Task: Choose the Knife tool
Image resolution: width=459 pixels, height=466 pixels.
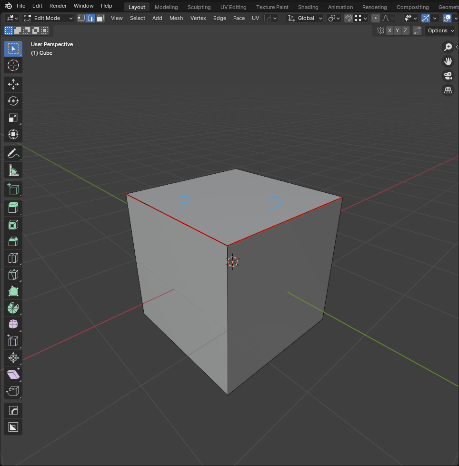Action: tap(13, 275)
